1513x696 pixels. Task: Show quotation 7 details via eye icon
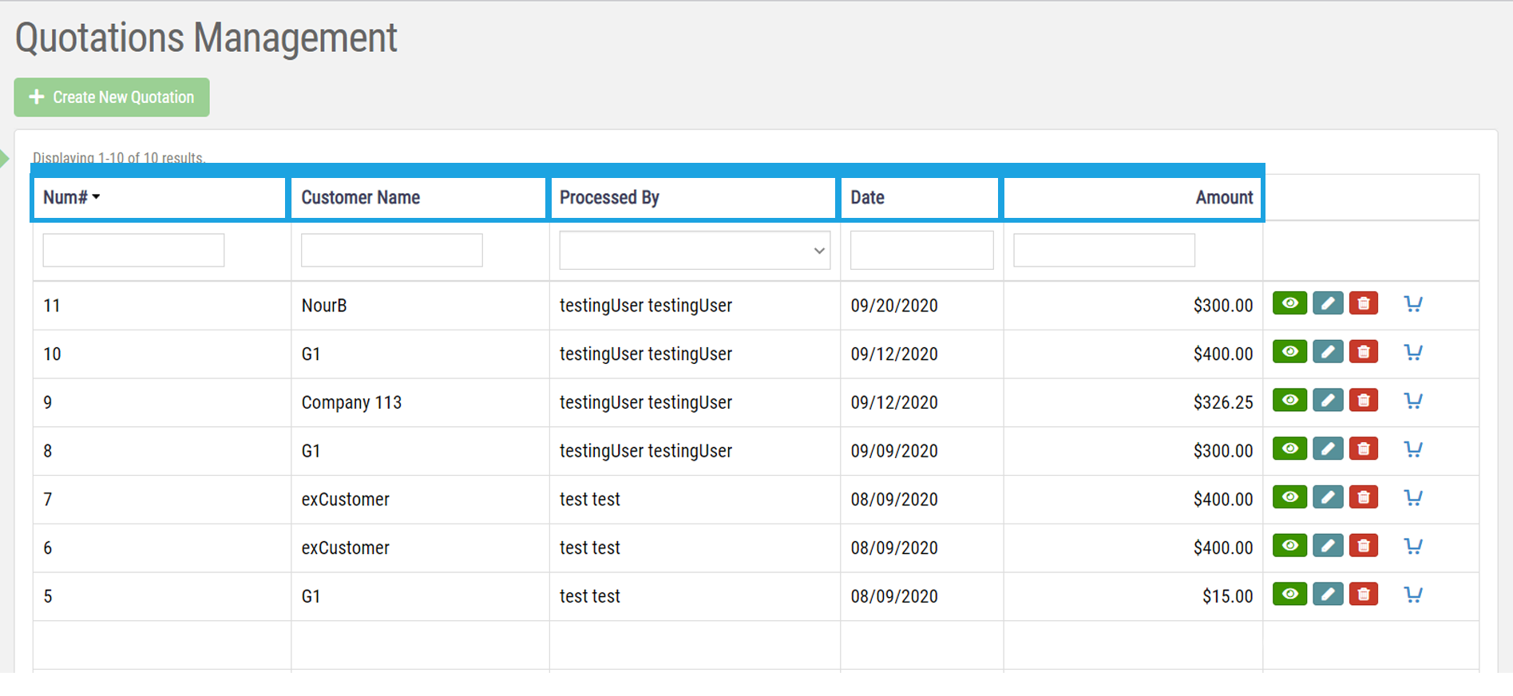1289,498
